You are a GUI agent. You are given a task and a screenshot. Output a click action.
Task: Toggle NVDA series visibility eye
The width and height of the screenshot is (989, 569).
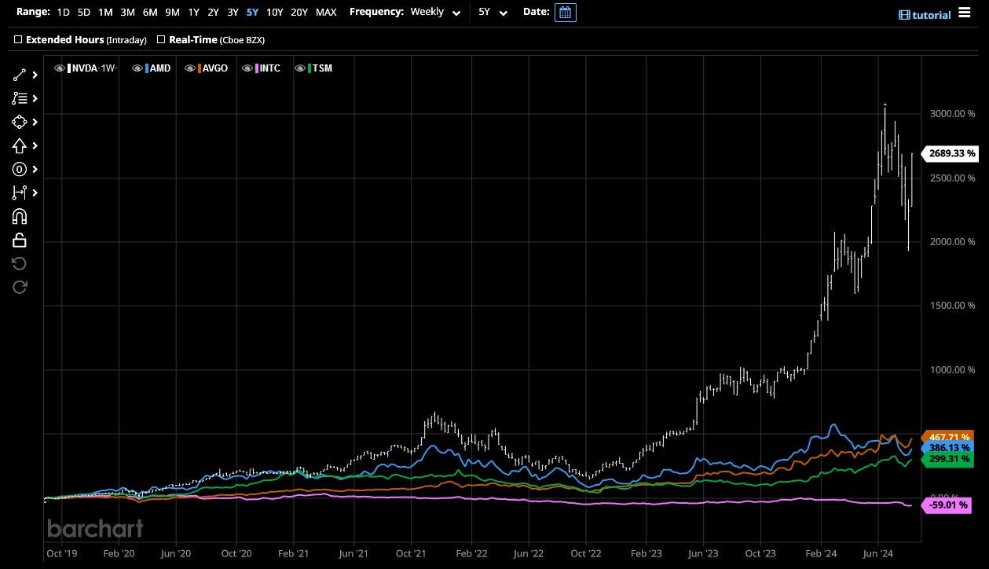59,68
